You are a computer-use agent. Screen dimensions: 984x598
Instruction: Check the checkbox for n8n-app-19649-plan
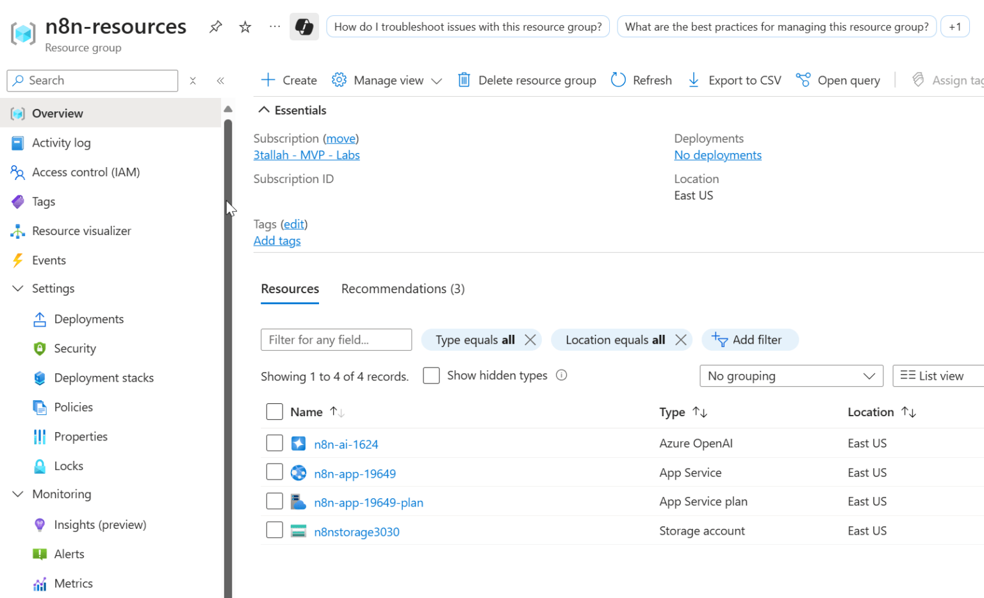point(274,501)
